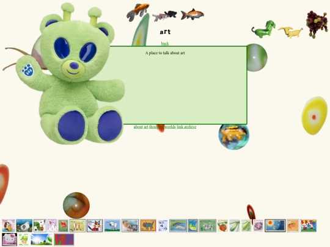The width and height of the screenshot is (330, 247).
Task: Click the pink and black goldfish image
Action: pyautogui.click(x=164, y=16)
